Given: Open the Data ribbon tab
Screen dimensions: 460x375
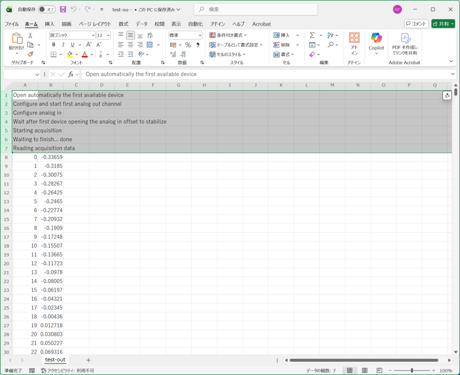Looking at the screenshot, I should [x=142, y=24].
